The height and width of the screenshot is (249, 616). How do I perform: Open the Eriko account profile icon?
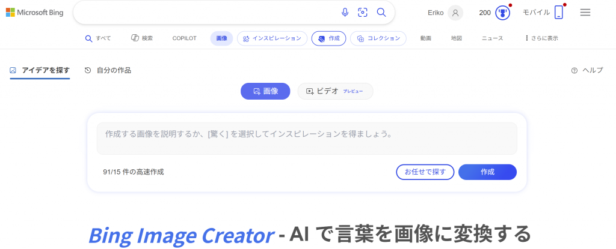coord(455,13)
